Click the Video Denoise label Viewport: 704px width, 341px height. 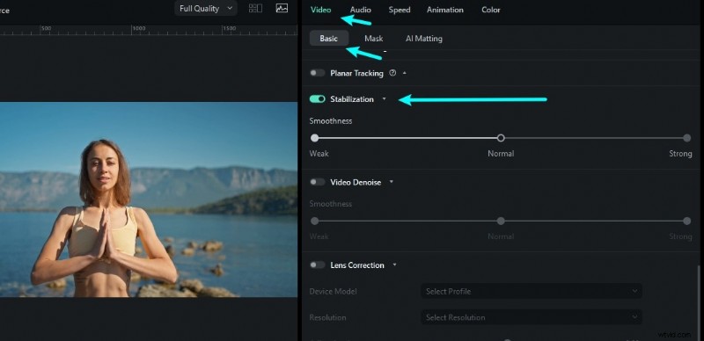pos(356,182)
